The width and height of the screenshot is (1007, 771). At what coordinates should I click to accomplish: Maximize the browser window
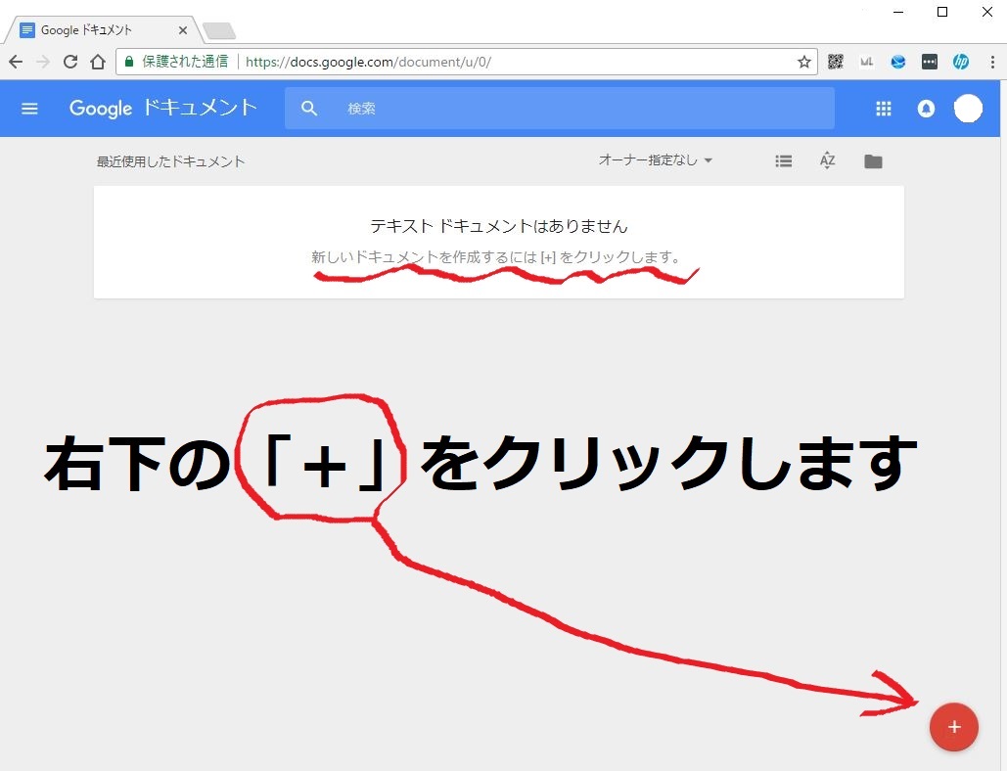942,12
